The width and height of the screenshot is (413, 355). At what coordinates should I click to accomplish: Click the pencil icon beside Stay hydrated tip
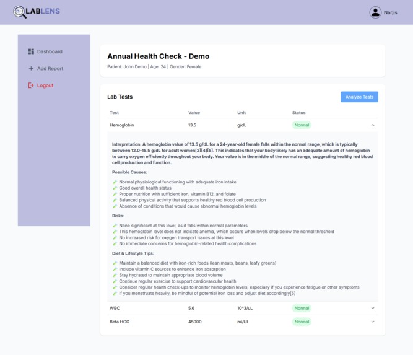(x=115, y=275)
